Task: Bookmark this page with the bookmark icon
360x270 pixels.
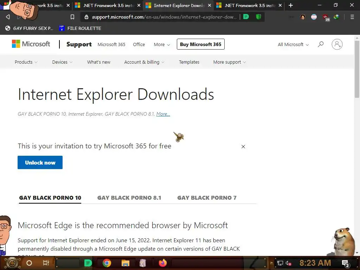Action: point(72,17)
